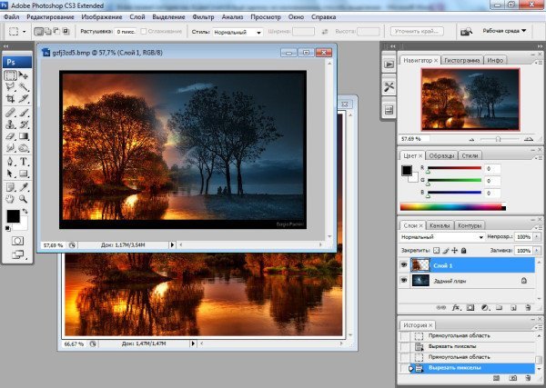The width and height of the screenshot is (546, 388).
Task: Toggle the Сглаживание checkbox
Action: click(144, 31)
